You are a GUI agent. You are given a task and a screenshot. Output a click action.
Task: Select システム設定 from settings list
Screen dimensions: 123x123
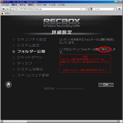pyautogui.click(x=28, y=45)
